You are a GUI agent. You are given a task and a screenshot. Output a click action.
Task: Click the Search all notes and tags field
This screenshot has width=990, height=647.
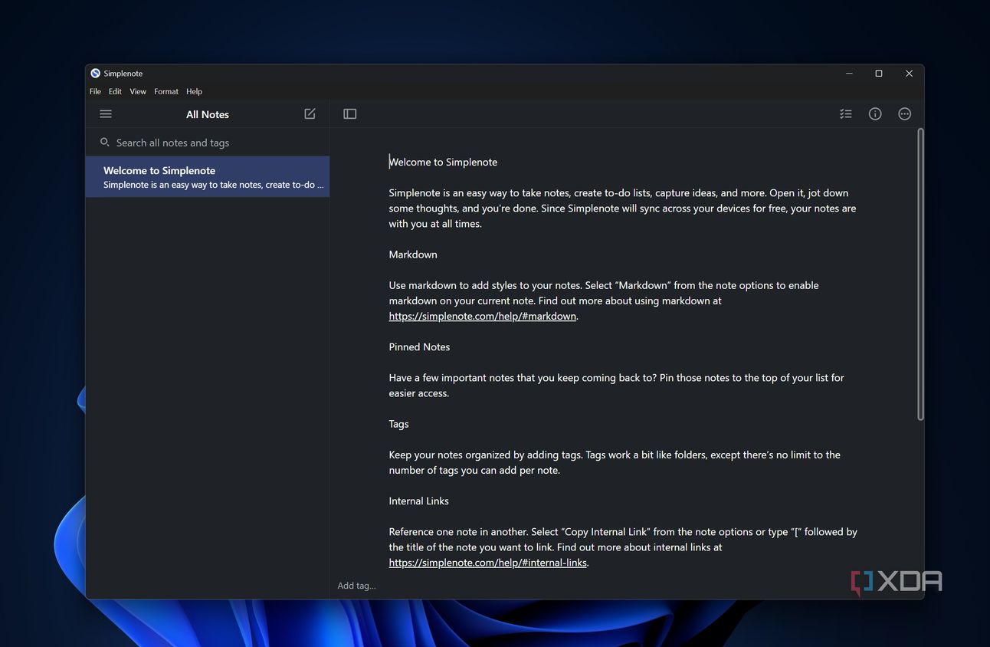coord(208,143)
